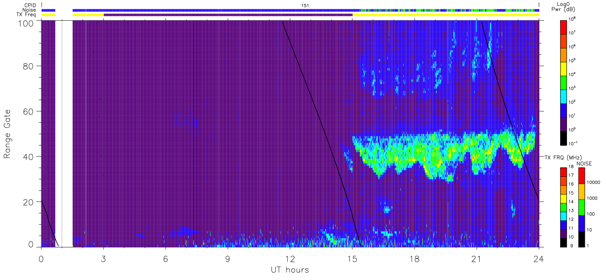Click the NOISE legend title
The width and height of the screenshot is (606, 280).
pyautogui.click(x=584, y=163)
